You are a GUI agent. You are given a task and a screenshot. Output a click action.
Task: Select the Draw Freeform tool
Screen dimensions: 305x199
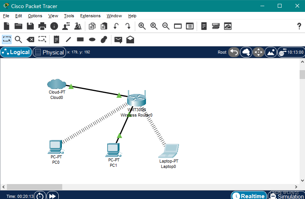104,39
